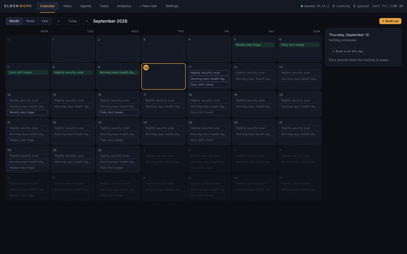Go to previous month with left arrow
Image resolution: width=407 pixels, height=254 pixels.
click(59, 21)
